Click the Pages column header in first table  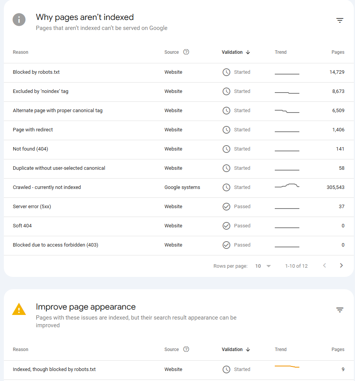[x=338, y=52]
